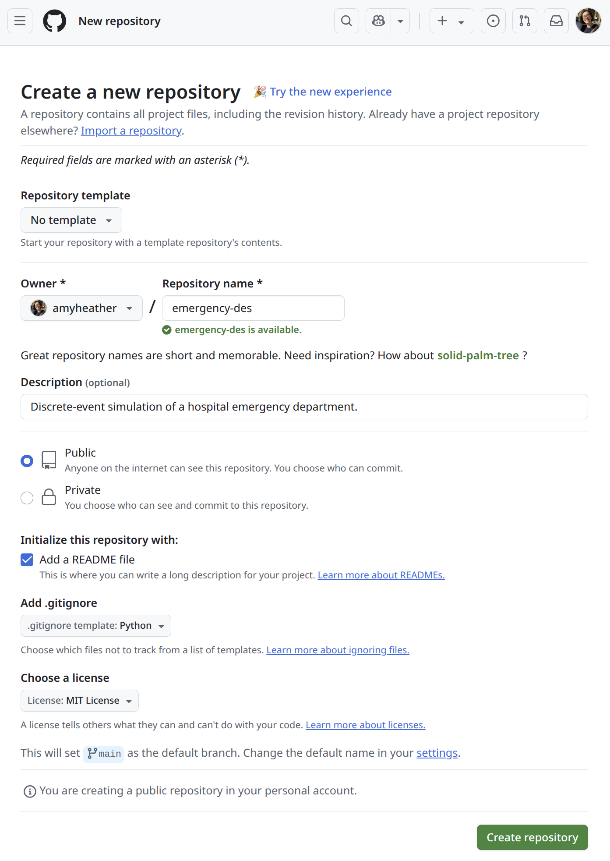
Task: Expand the No template dropdown
Action: [x=71, y=220]
